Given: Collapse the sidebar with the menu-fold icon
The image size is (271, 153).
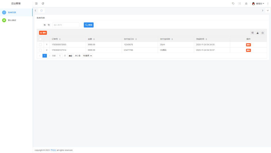Looking at the screenshot, I should pyautogui.click(x=37, y=3).
